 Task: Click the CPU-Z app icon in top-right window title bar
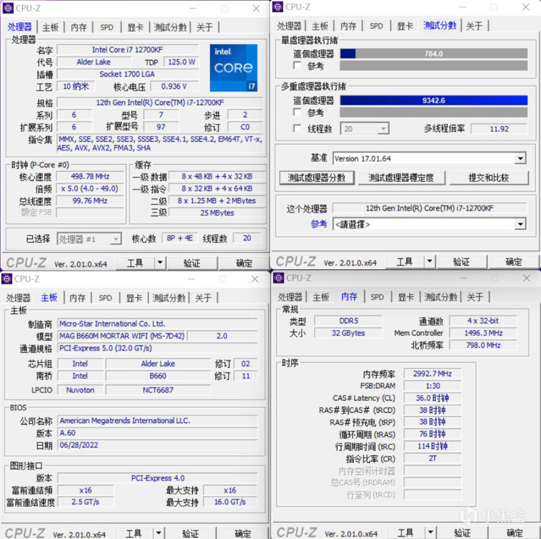point(278,7)
